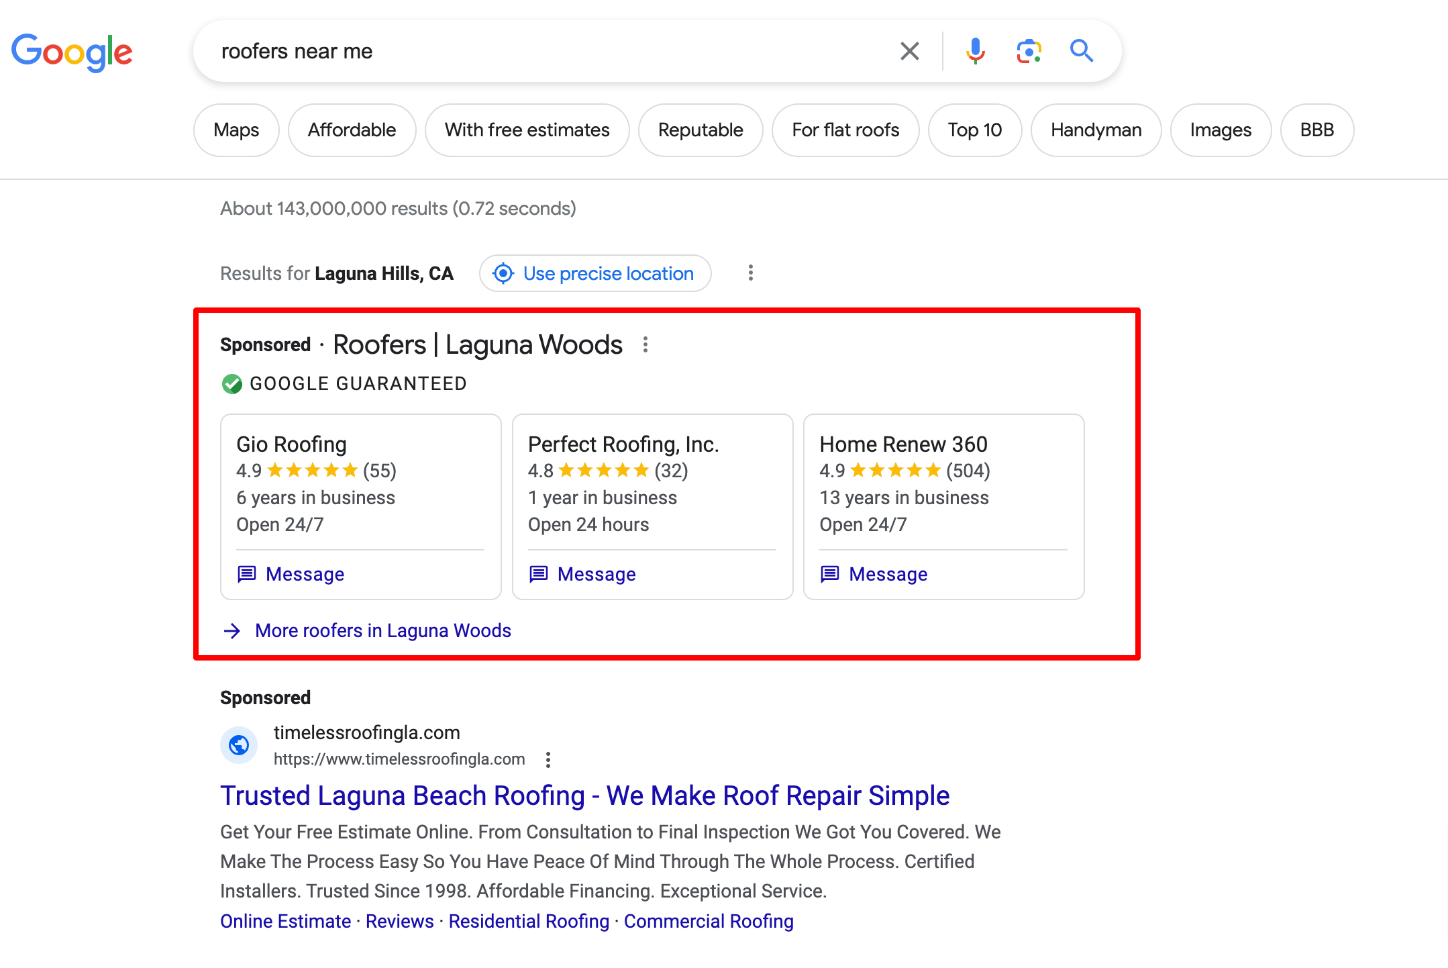Click the Roofers | Laguna Woods heading

[x=477, y=344]
